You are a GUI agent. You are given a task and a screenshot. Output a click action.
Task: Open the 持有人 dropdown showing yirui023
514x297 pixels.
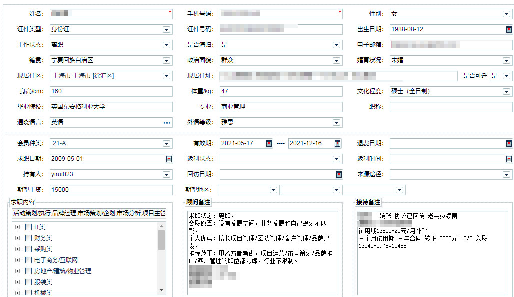coord(166,174)
